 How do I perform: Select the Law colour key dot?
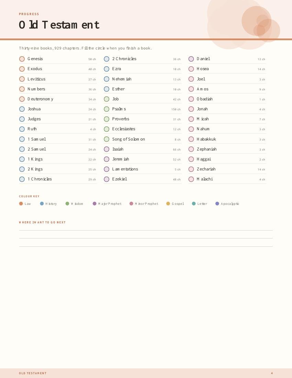tap(21, 204)
